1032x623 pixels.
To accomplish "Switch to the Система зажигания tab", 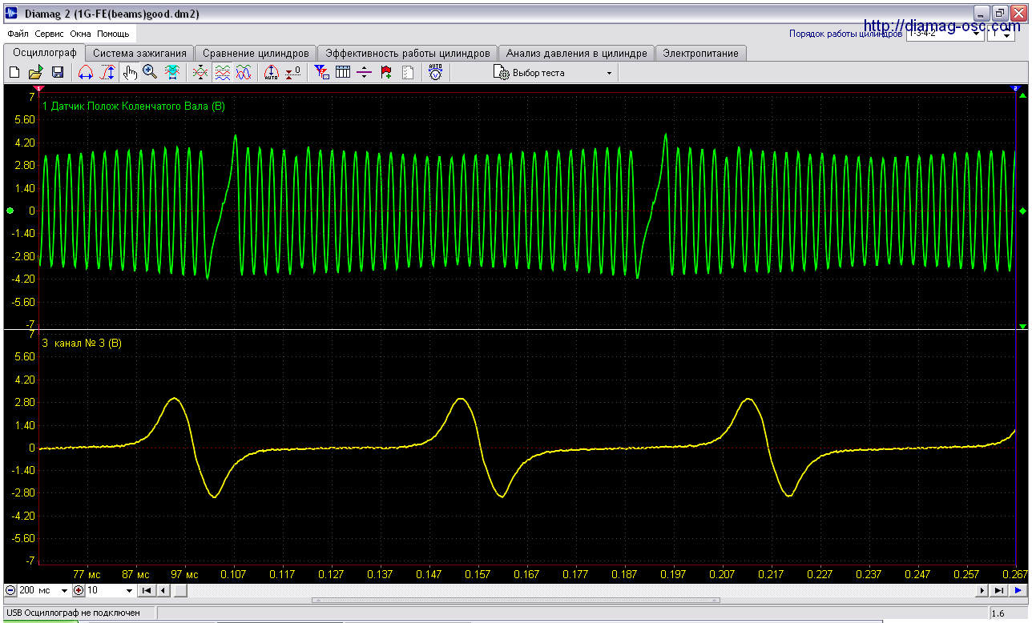I will 139,53.
